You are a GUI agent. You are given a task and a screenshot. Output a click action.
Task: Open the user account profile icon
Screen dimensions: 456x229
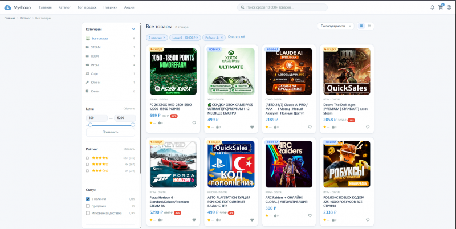click(449, 7)
